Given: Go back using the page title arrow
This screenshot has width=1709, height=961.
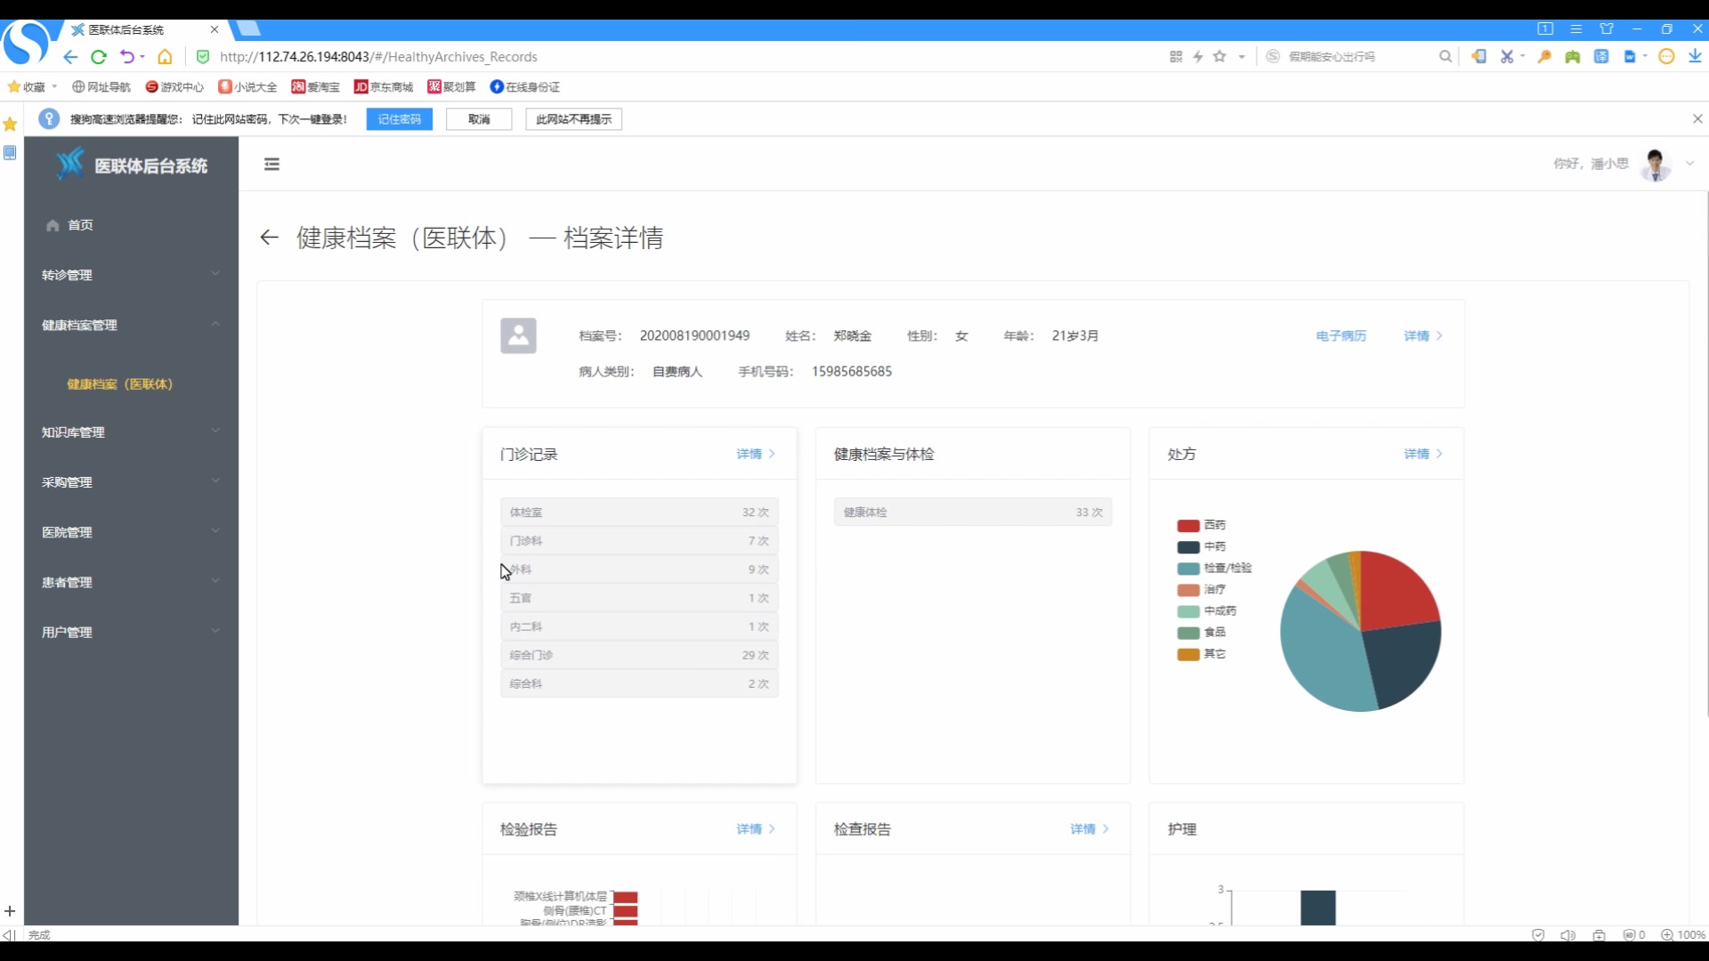Looking at the screenshot, I should pyautogui.click(x=269, y=238).
